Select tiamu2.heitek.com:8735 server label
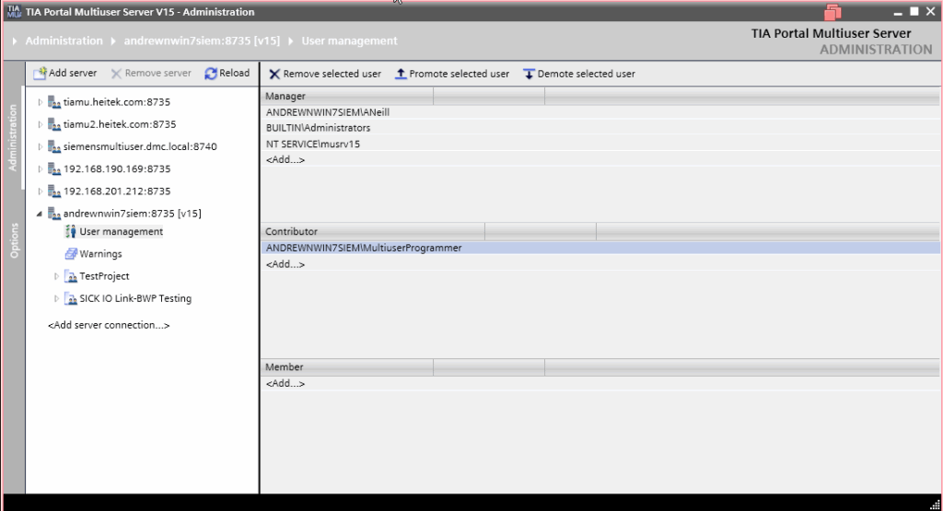Screen dimensions: 943x511 tap(120, 124)
